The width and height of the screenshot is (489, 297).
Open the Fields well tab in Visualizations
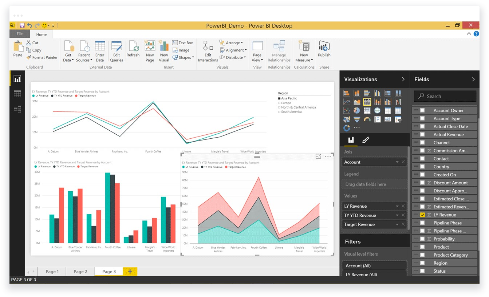(x=351, y=140)
